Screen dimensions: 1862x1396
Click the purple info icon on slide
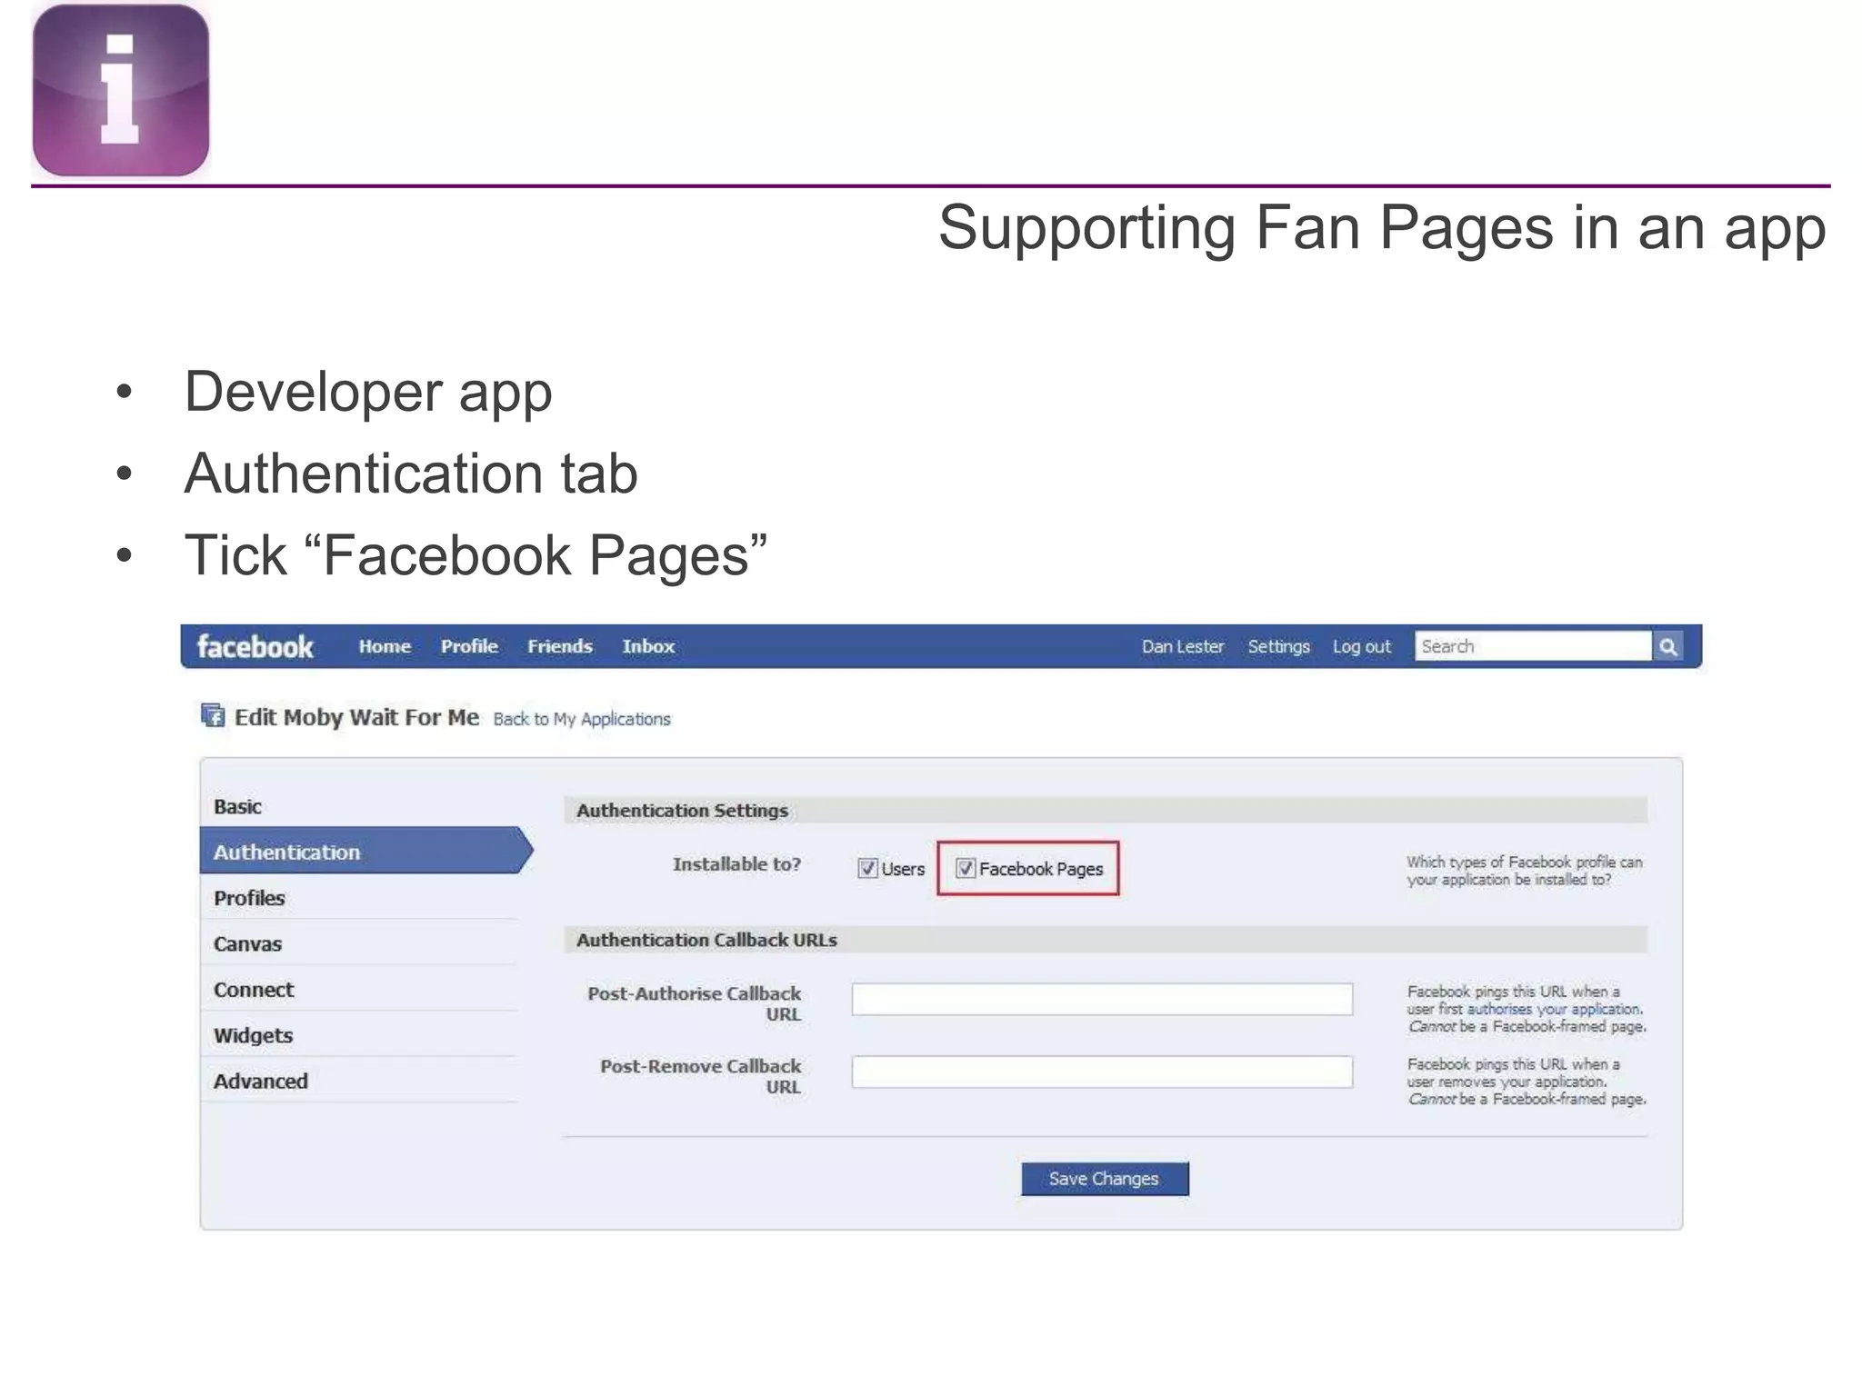[x=121, y=90]
